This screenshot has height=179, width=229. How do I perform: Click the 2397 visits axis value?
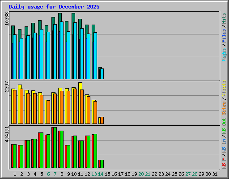click(7, 86)
